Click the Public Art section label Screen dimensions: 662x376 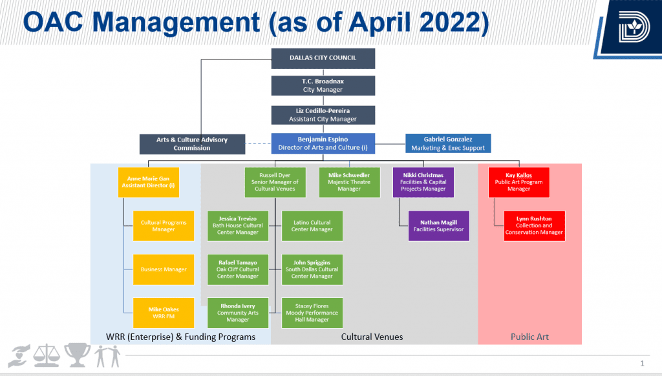[529, 337]
